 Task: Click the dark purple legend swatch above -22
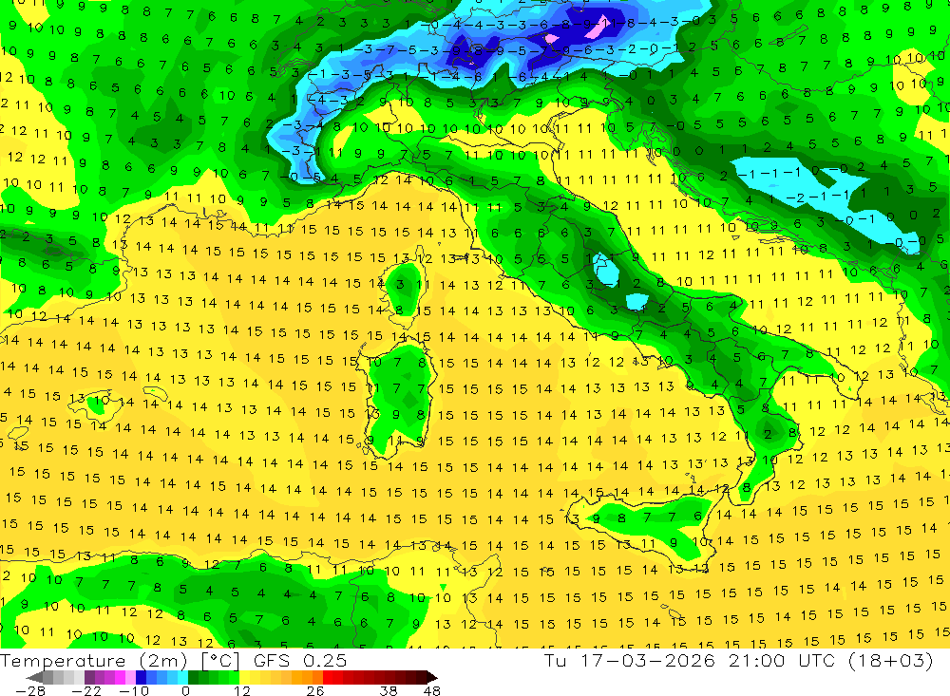click(89, 677)
